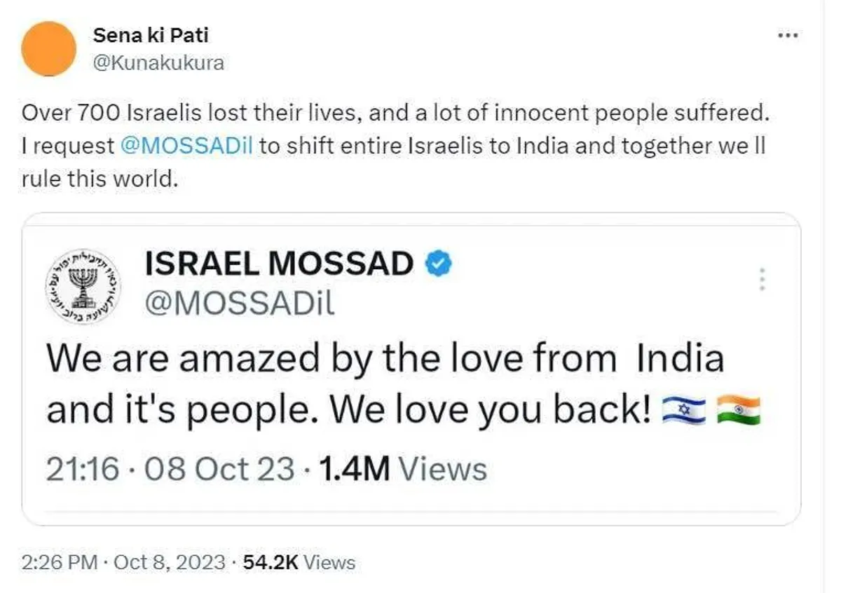Click the 1.4M Views count
The width and height of the screenshot is (841, 593).
click(403, 469)
